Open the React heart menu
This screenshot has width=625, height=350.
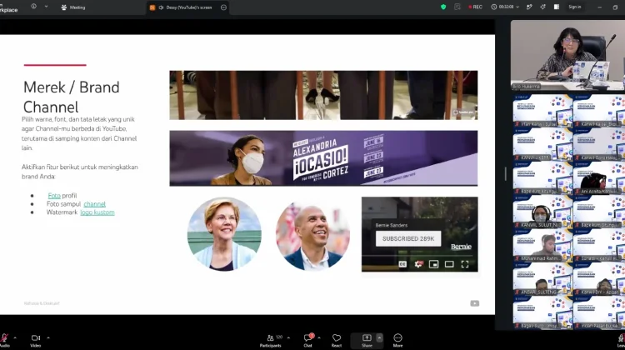[x=337, y=340]
